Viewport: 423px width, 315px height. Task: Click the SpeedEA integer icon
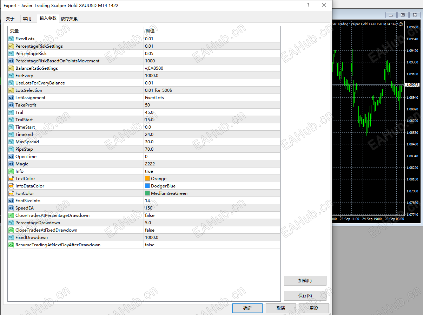point(11,208)
